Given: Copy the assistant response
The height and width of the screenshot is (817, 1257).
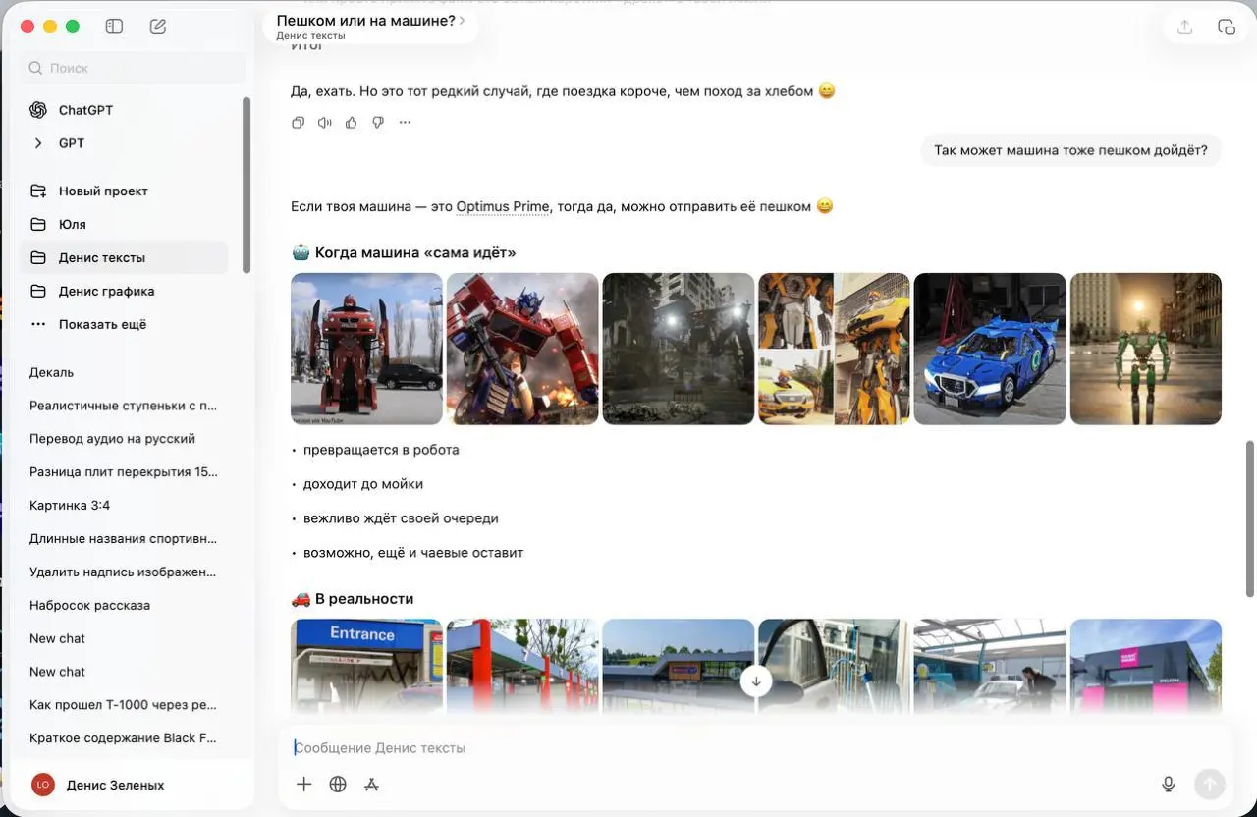Looking at the screenshot, I should 299,123.
